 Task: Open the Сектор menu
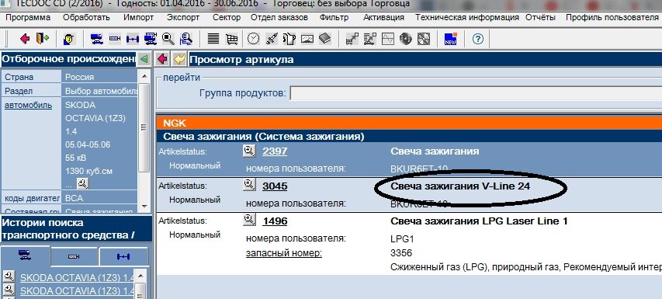point(227,17)
